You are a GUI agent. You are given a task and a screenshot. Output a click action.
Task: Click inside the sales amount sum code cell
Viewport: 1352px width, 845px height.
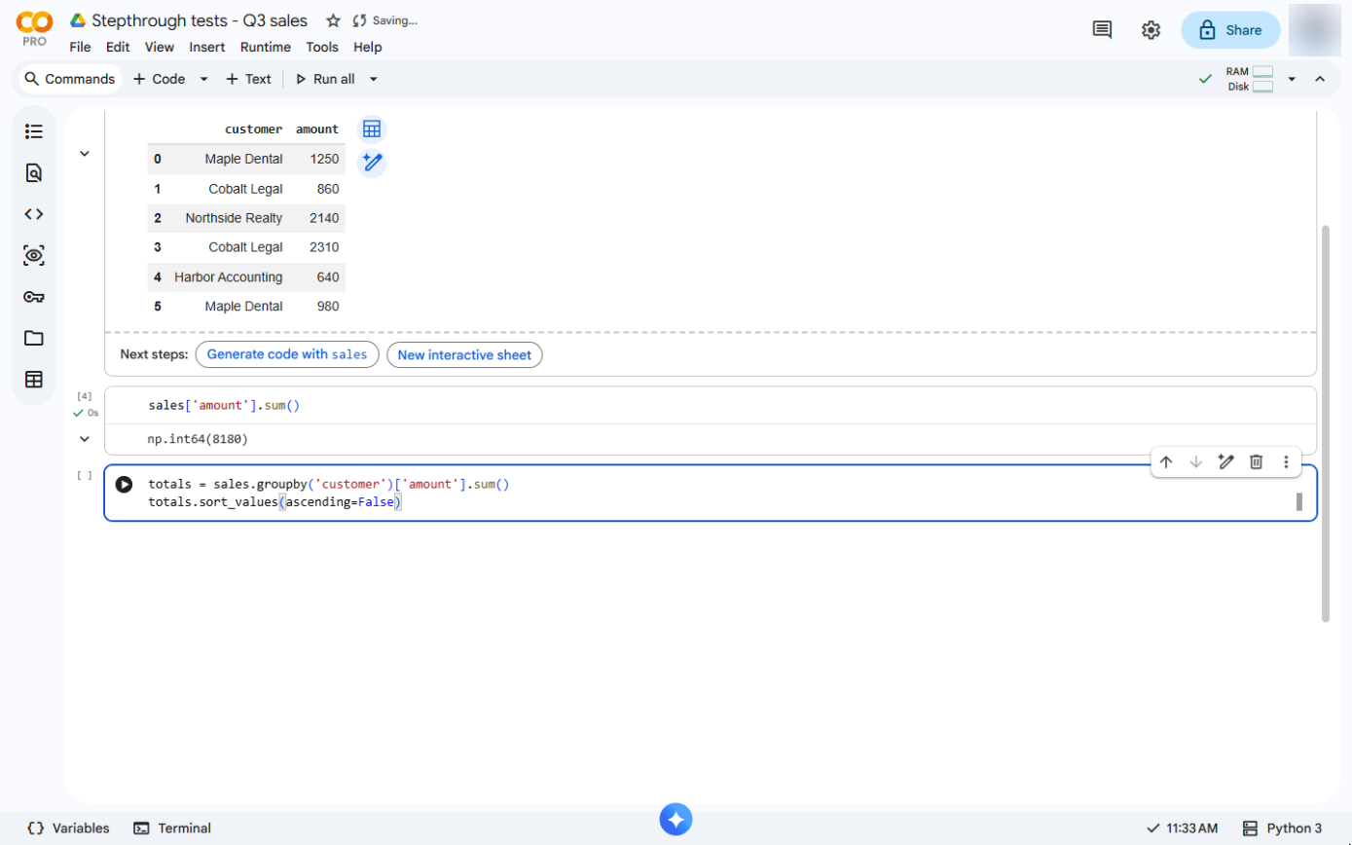click(x=710, y=405)
